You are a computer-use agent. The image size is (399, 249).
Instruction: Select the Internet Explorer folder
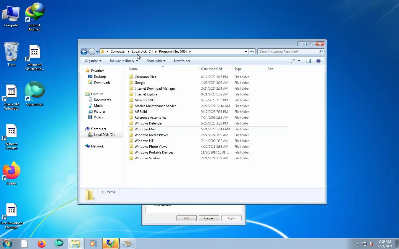click(208, 94)
